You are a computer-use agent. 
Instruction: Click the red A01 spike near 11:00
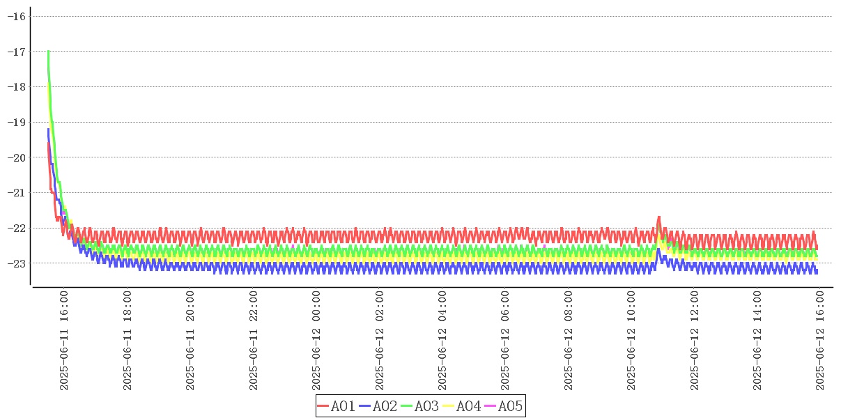point(658,217)
